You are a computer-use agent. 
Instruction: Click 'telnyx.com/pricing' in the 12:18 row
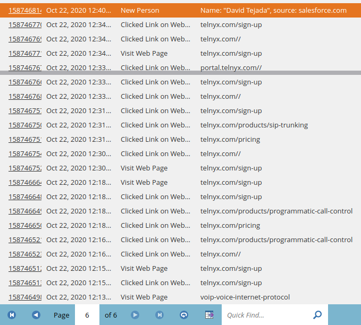(x=230, y=225)
